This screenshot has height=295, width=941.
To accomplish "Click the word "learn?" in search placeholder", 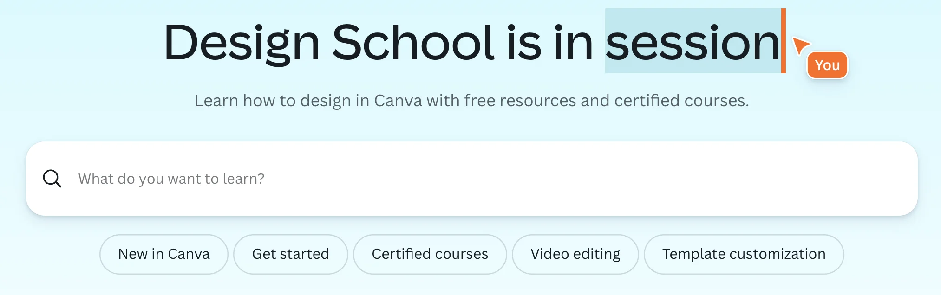I will click(243, 179).
